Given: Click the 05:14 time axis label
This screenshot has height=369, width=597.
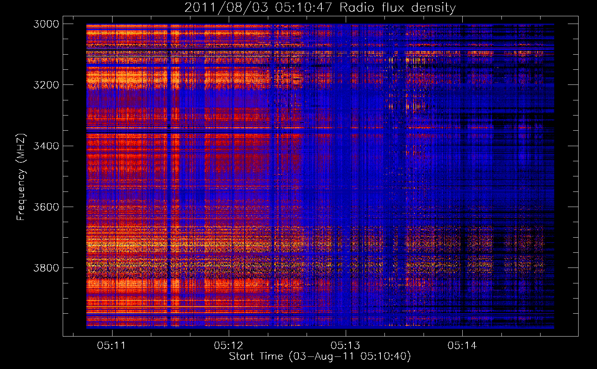Looking at the screenshot, I should click(x=462, y=346).
